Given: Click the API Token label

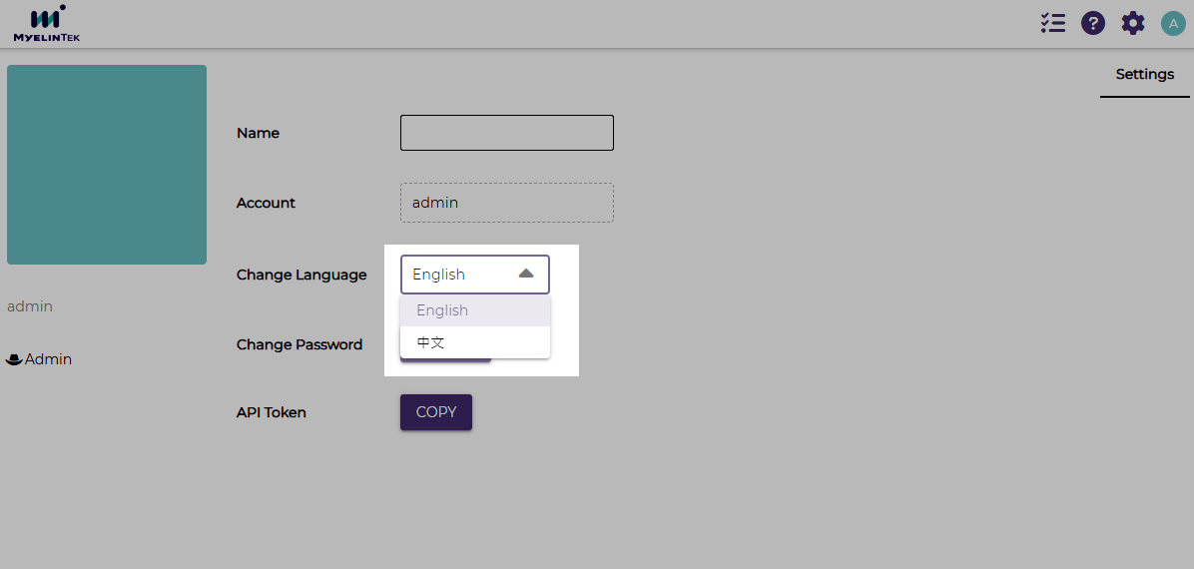Looking at the screenshot, I should pyautogui.click(x=272, y=413).
